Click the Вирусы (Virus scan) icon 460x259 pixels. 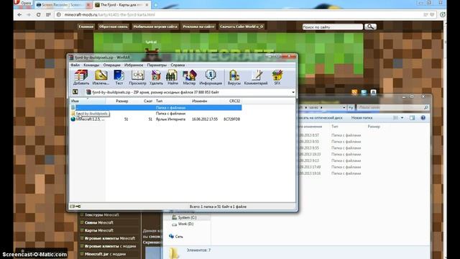pos(234,78)
